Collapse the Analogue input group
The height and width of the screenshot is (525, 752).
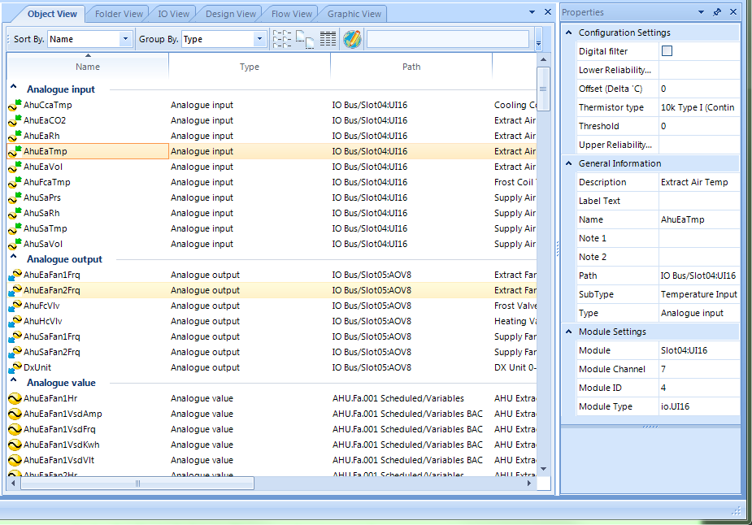[x=14, y=87]
